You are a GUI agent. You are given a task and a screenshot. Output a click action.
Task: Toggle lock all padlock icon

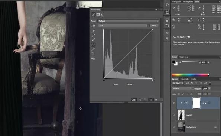pyautogui.click(x=191, y=94)
